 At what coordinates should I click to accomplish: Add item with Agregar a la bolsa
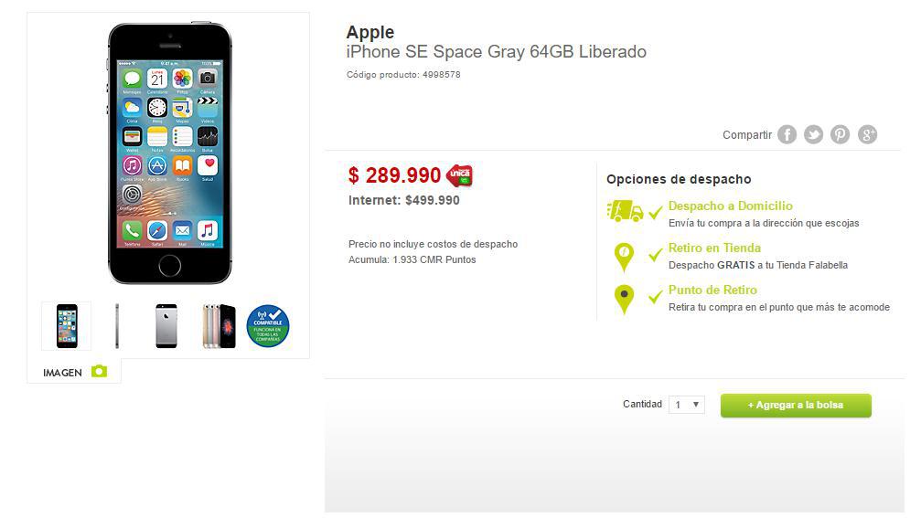click(x=796, y=406)
